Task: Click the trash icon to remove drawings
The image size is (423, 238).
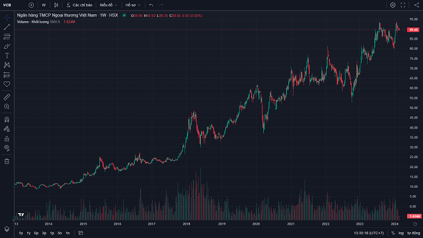Action: pos(7,161)
